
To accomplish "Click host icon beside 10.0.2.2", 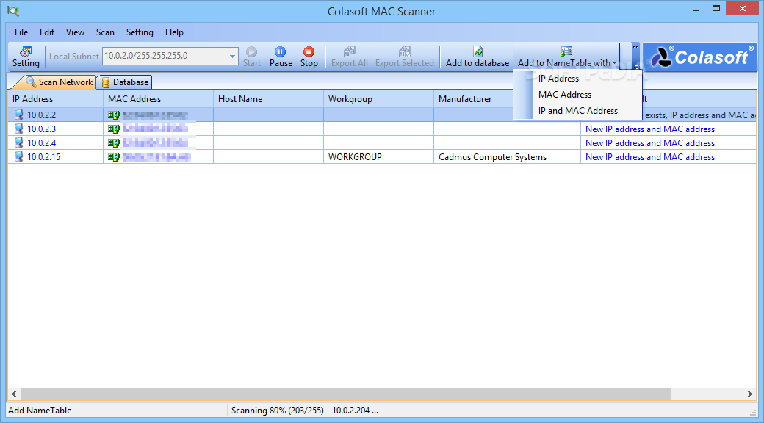I will click(19, 115).
